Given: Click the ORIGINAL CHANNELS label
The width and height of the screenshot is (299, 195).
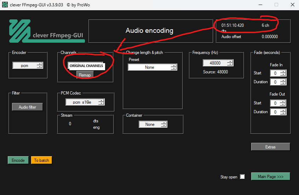Looking at the screenshot, I should [x=86, y=66].
